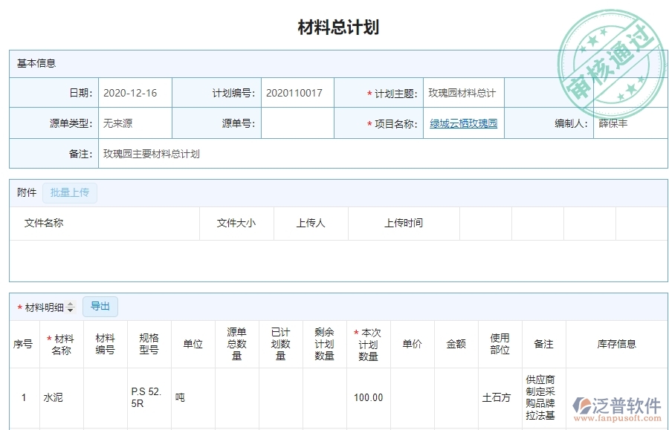Click the 导出 export button

(101, 306)
